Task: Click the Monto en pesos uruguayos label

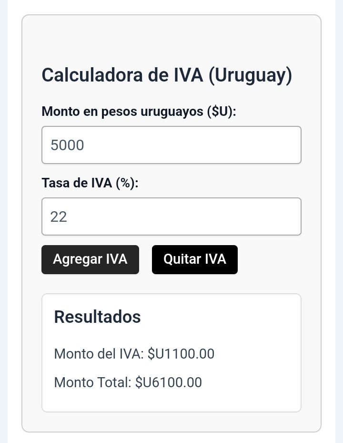Action: [x=139, y=111]
